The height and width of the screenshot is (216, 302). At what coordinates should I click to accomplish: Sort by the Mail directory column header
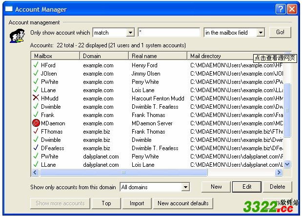220,56
